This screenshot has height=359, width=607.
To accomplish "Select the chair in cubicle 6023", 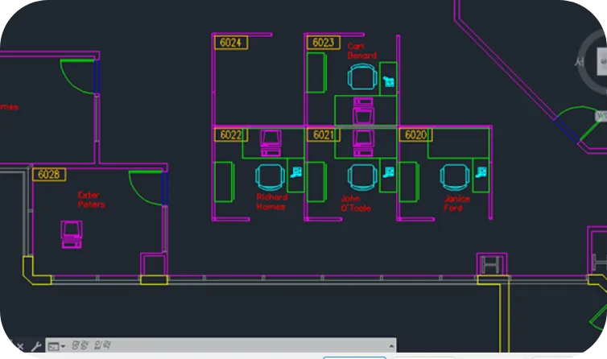I will 362,76.
